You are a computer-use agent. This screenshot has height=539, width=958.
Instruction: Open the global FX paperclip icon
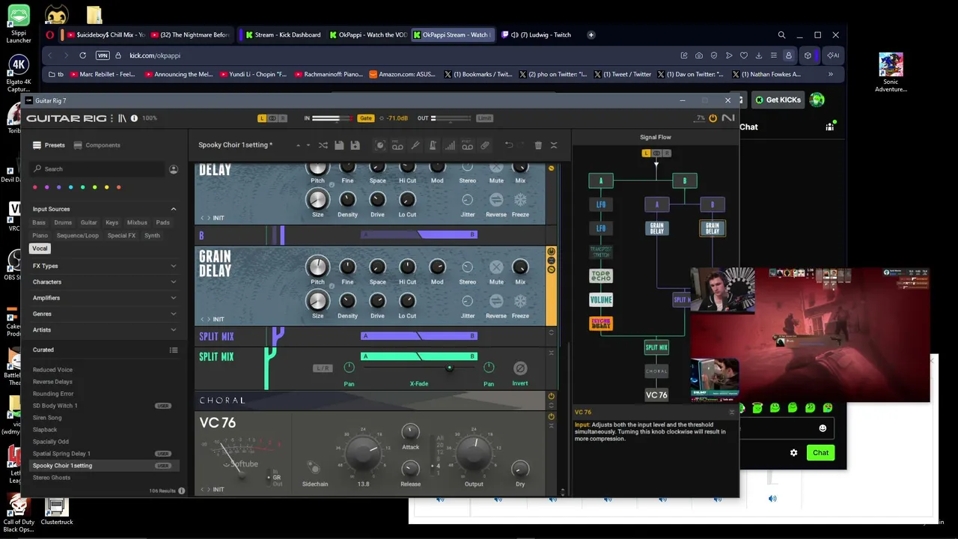pos(485,145)
